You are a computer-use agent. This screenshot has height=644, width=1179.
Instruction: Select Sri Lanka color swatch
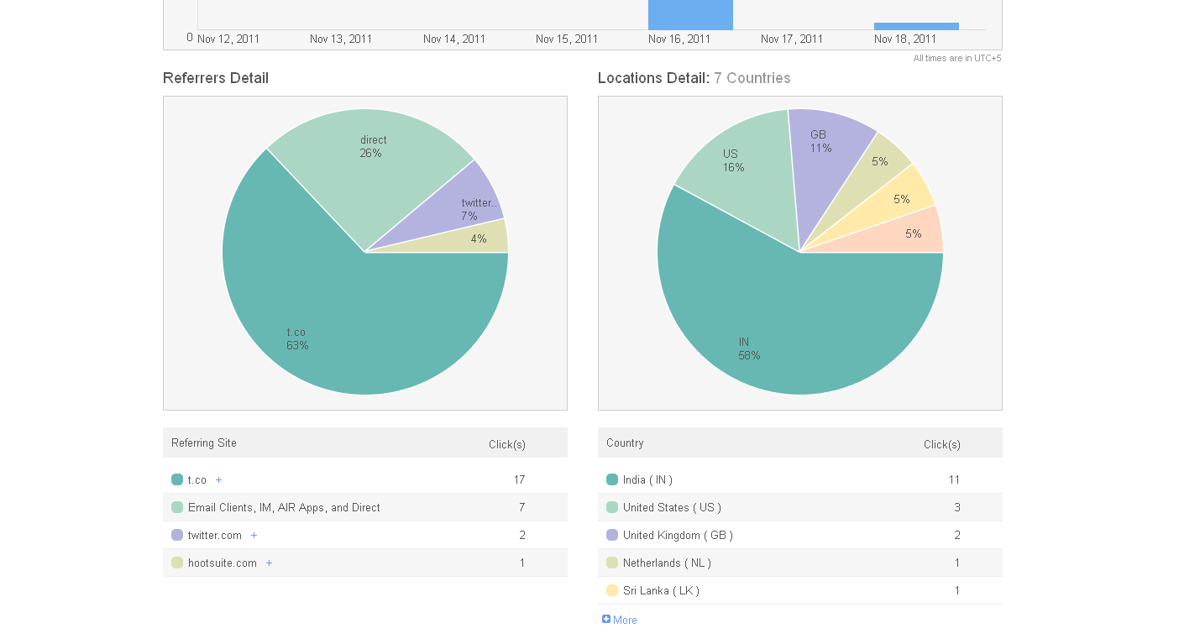coord(612,590)
